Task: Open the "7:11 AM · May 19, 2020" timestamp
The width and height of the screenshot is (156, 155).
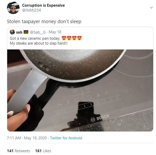Action: pos(27,138)
